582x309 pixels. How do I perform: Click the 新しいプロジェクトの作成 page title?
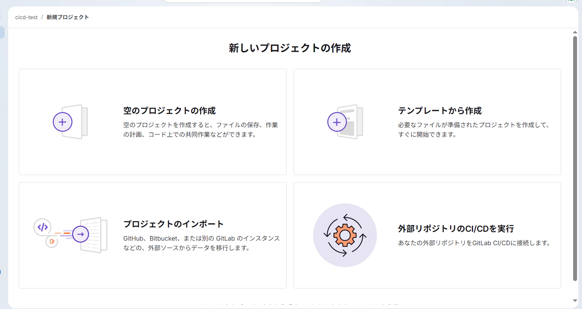pos(290,48)
